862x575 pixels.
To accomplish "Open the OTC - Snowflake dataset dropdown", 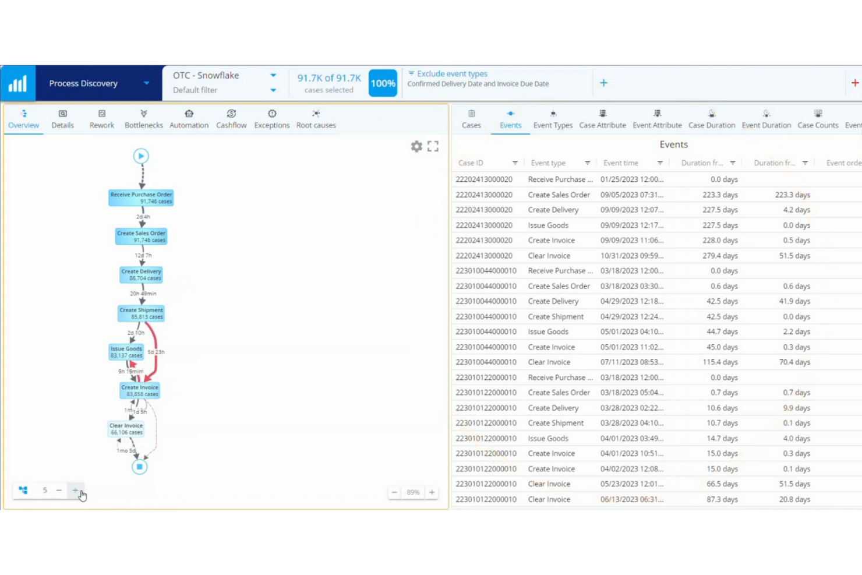I will pos(273,75).
